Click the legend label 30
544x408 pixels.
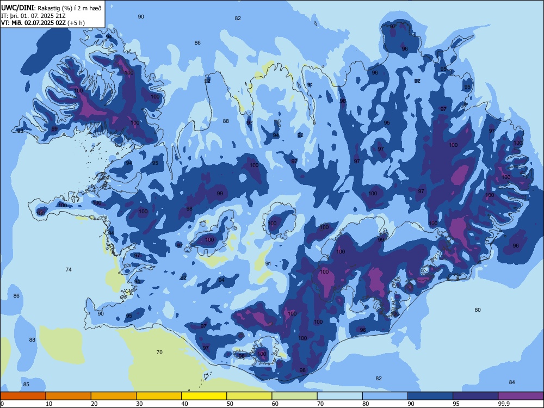tap(139, 404)
